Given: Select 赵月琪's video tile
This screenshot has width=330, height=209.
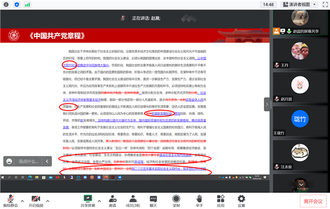Looking at the screenshot, I should (300, 87).
